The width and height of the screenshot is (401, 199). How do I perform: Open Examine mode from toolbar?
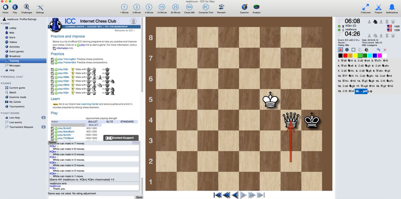point(244,8)
